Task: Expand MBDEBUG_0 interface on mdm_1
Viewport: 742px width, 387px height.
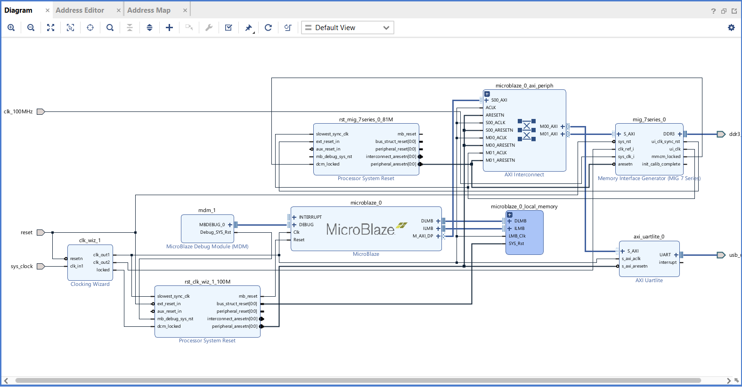Action: tap(230, 225)
